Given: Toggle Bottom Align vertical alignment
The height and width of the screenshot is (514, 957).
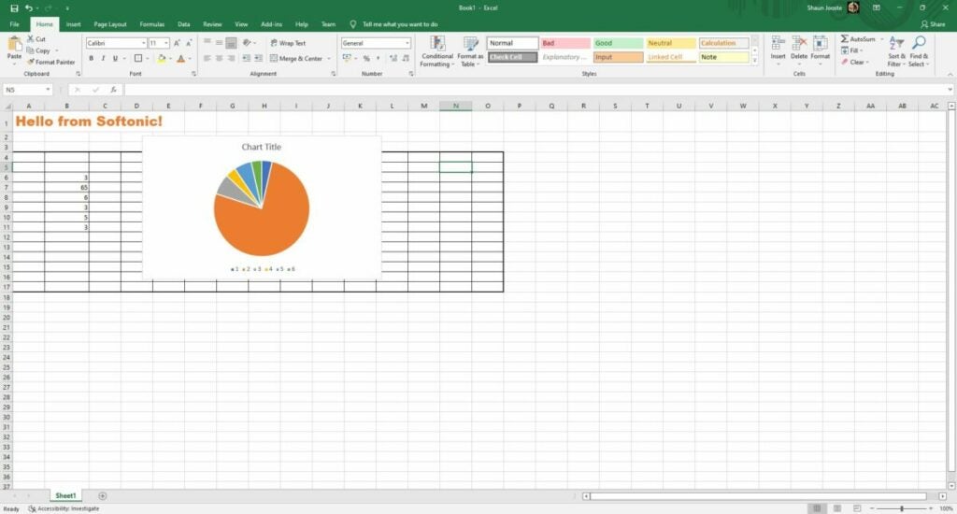Looking at the screenshot, I should click(232, 43).
